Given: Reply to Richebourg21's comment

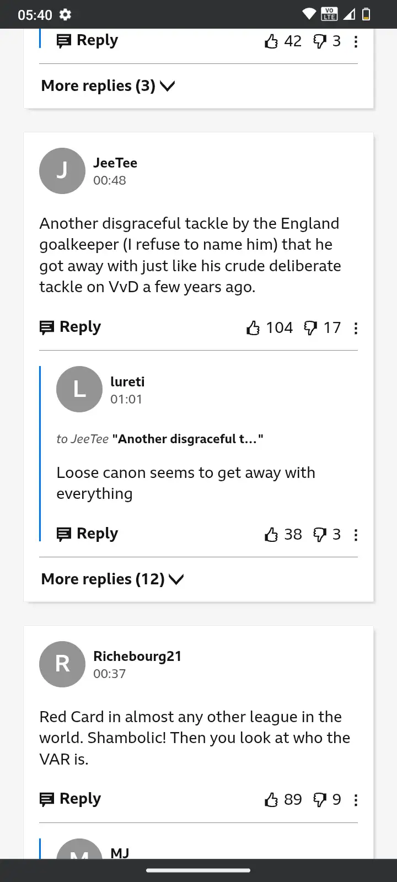Looking at the screenshot, I should pos(70,799).
